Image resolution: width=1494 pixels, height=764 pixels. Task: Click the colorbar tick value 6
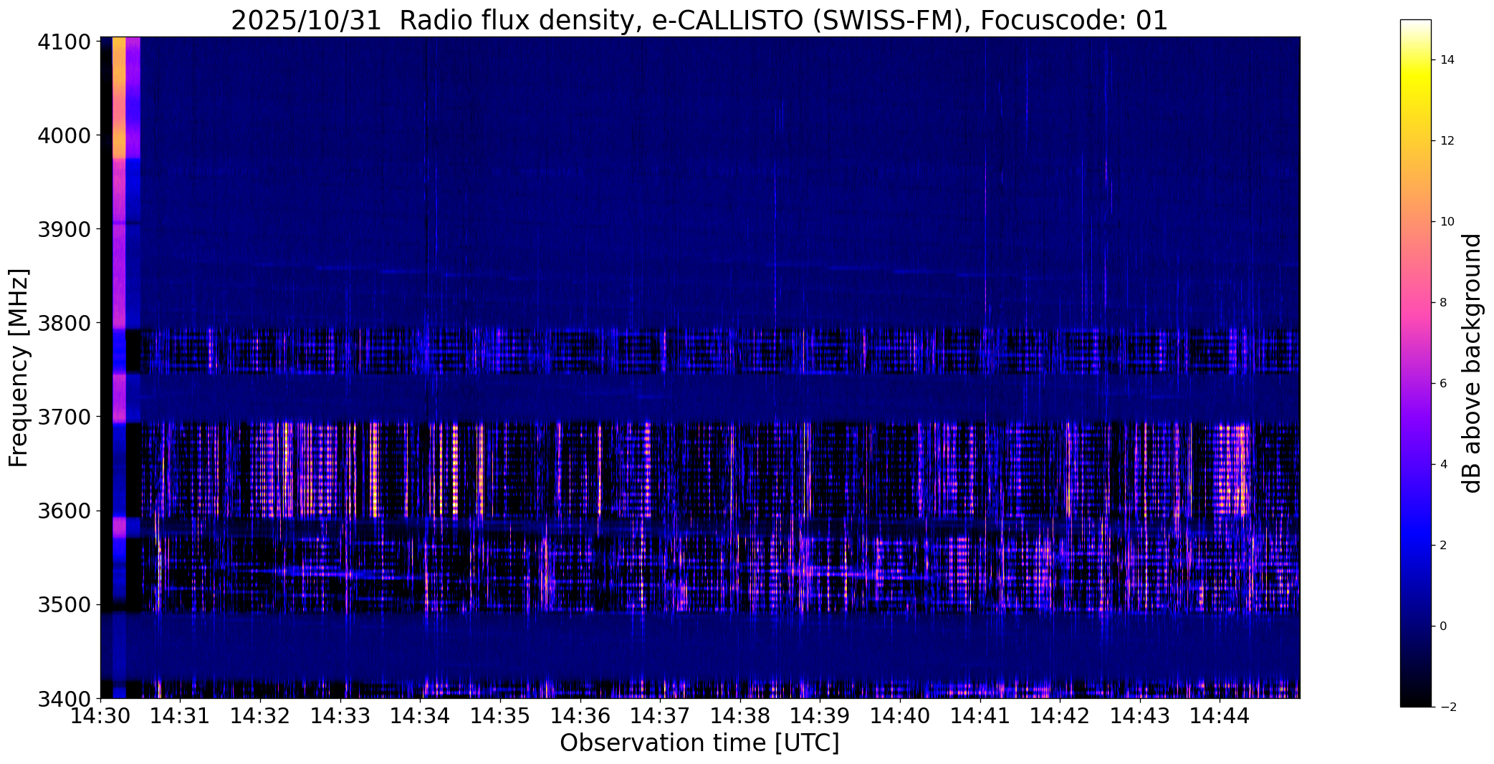click(x=1443, y=384)
